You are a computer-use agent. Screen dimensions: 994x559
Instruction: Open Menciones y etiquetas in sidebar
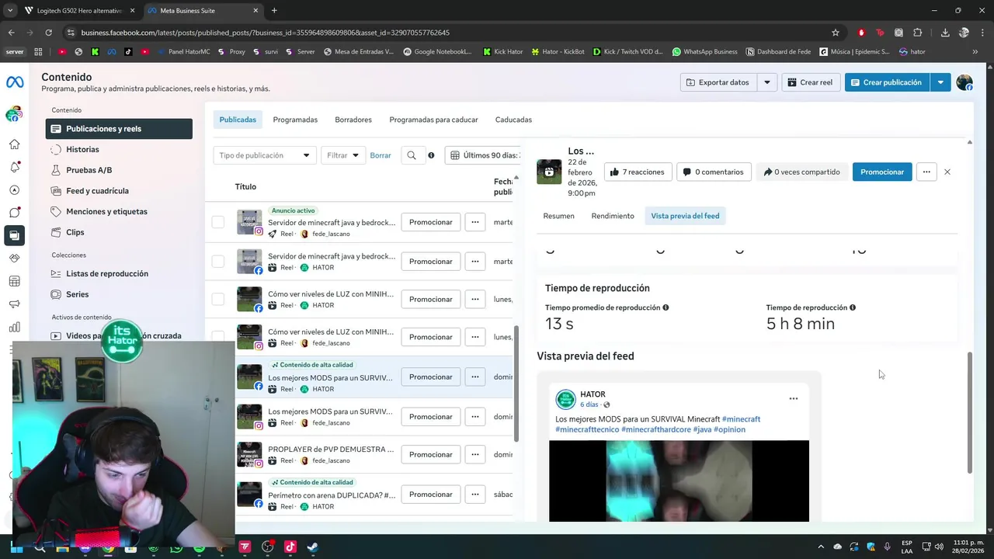click(119, 211)
